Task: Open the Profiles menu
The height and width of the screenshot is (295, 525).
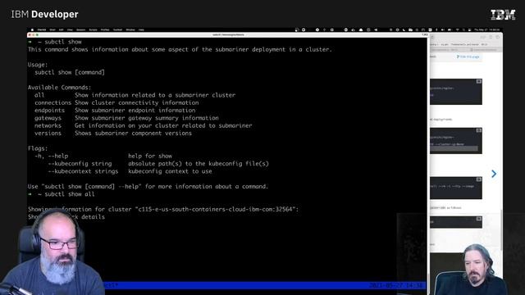Action: 105,29
